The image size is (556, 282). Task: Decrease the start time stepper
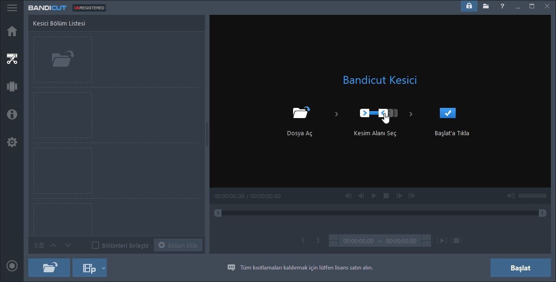334,244
